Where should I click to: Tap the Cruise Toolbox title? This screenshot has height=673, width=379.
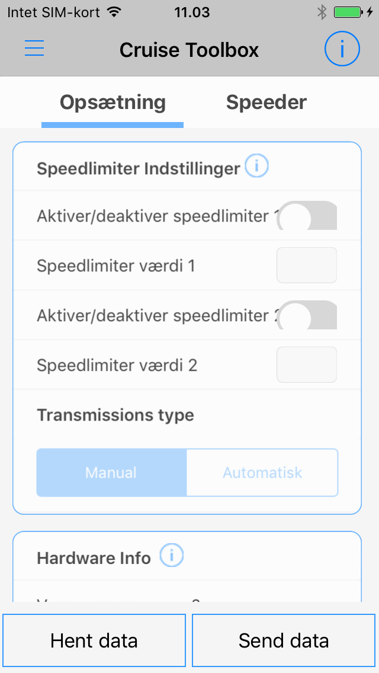coord(189,50)
